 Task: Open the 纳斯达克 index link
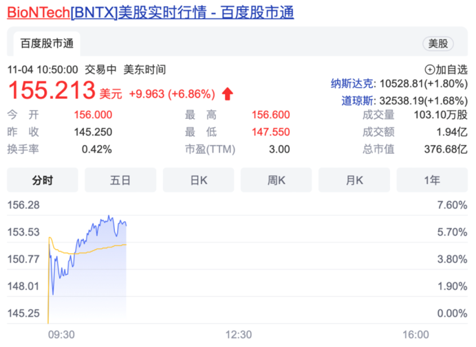(x=353, y=84)
